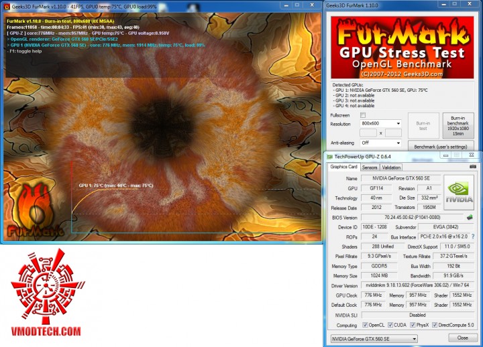The height and width of the screenshot is (347, 483).
Task: Click the Memory Type GDDR5 value
Action: 379,266
